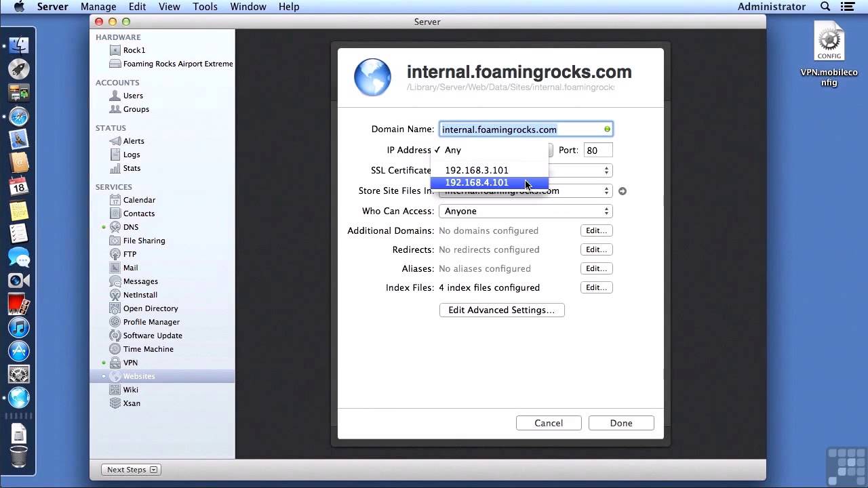Open the Tools menu
Viewport: 868px width, 488px height.
(205, 7)
